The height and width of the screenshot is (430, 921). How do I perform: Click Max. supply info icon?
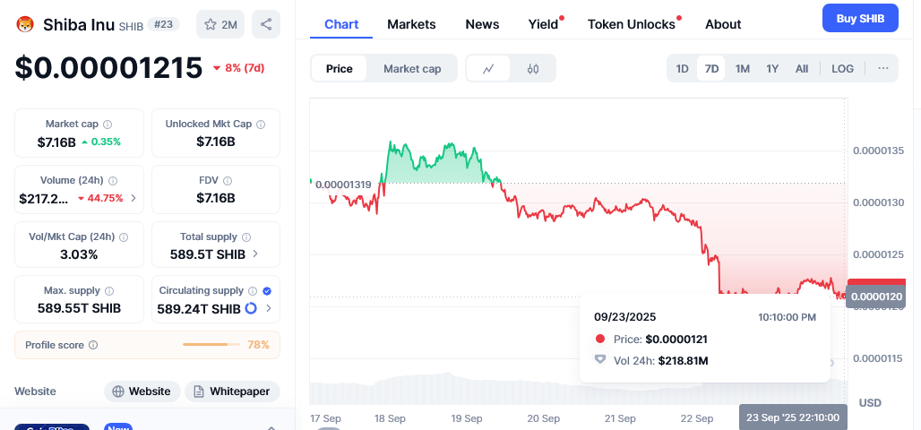(108, 291)
